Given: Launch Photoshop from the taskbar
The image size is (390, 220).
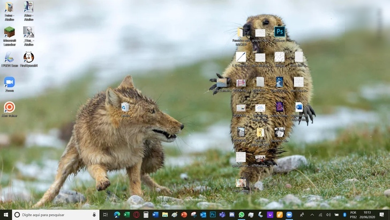Looking at the screenshot, I should point(213,215).
